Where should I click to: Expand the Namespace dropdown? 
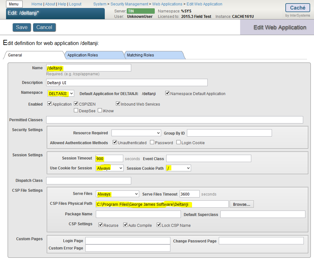click(61, 93)
